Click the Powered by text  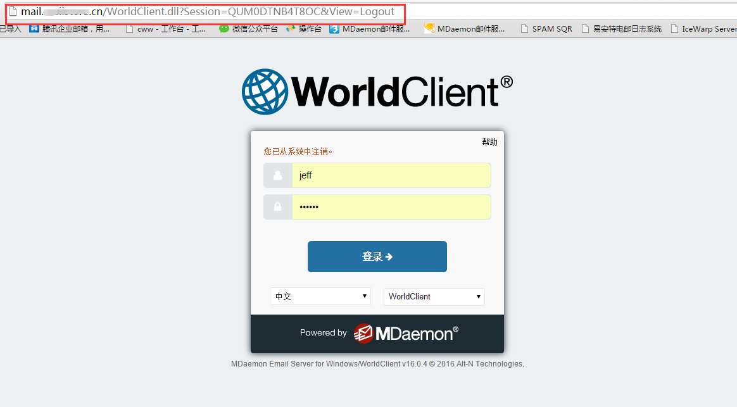(324, 333)
